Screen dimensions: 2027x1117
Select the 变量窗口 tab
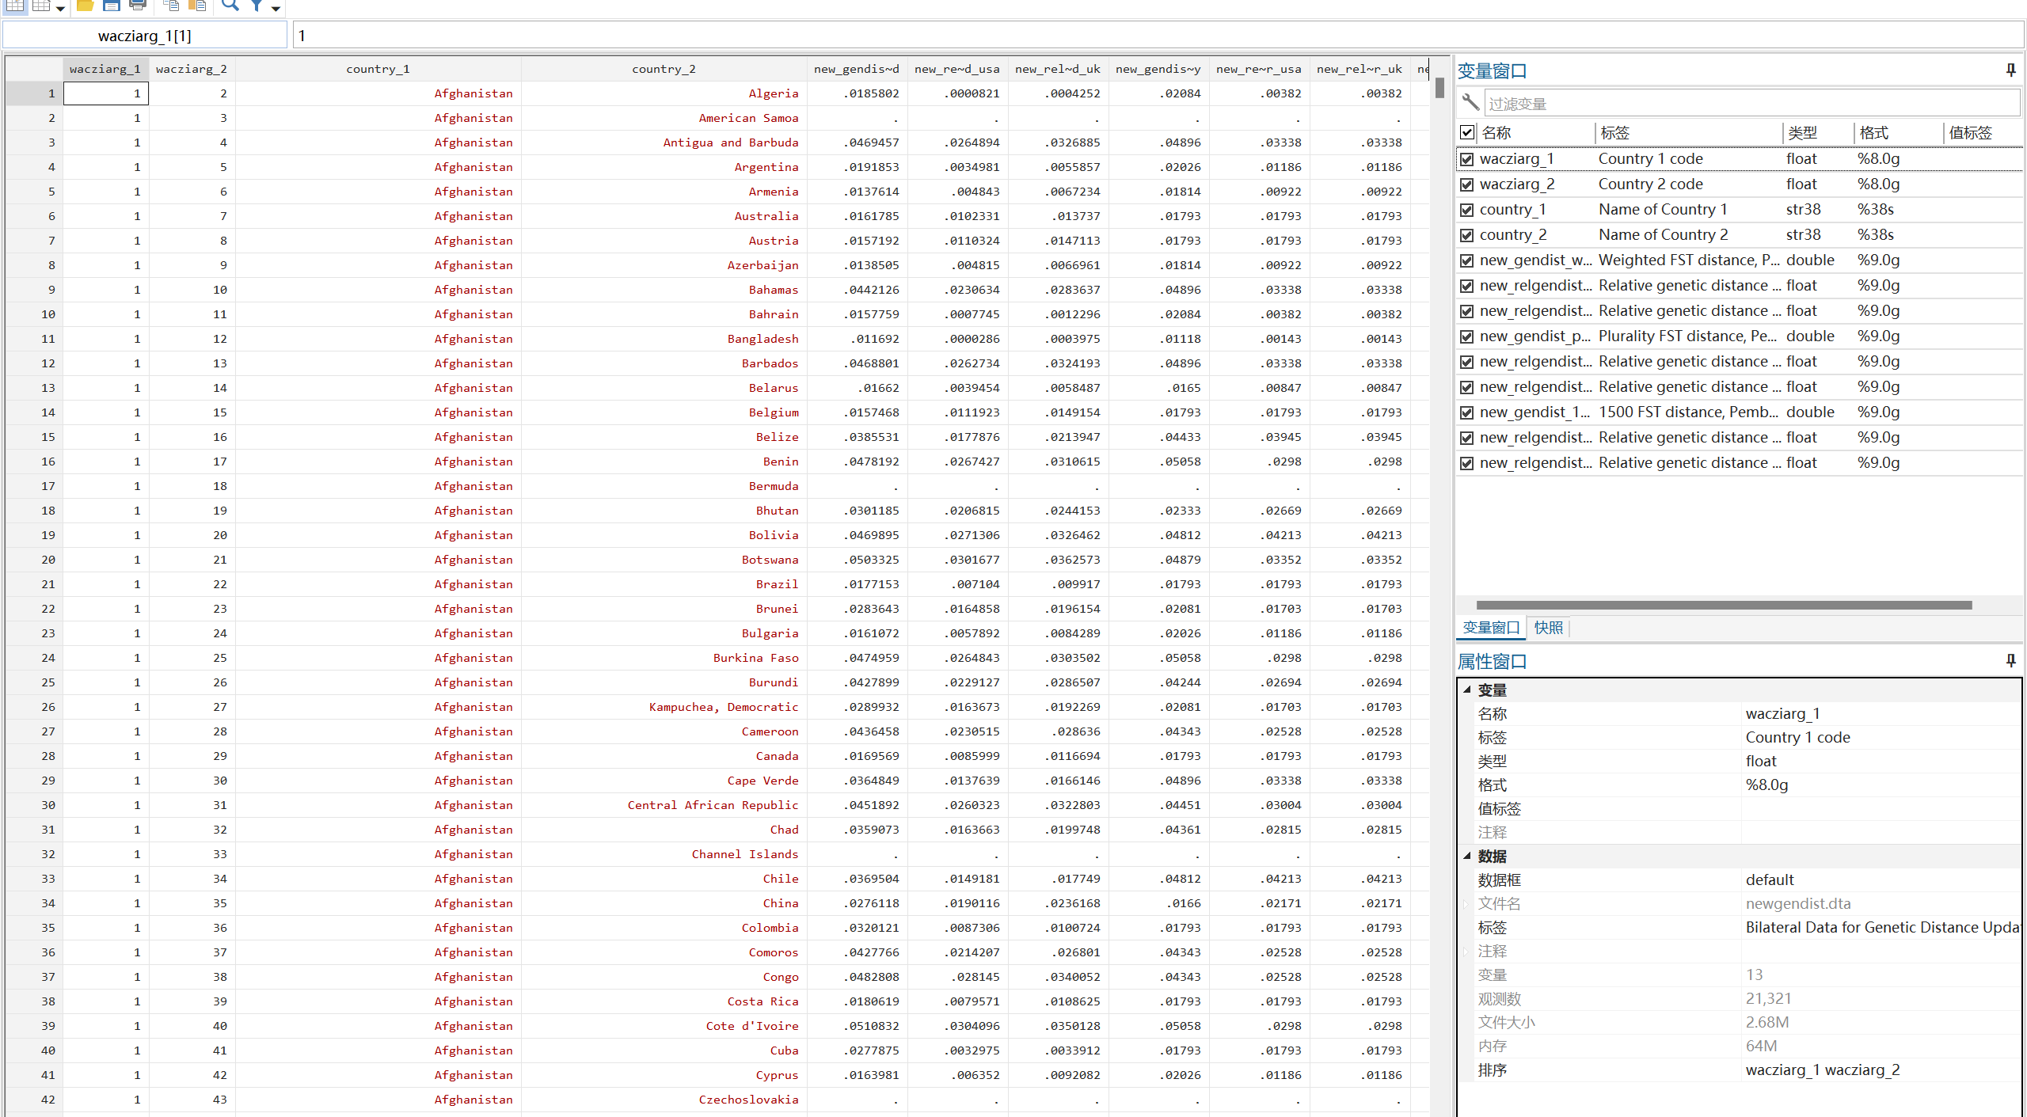pos(1490,628)
